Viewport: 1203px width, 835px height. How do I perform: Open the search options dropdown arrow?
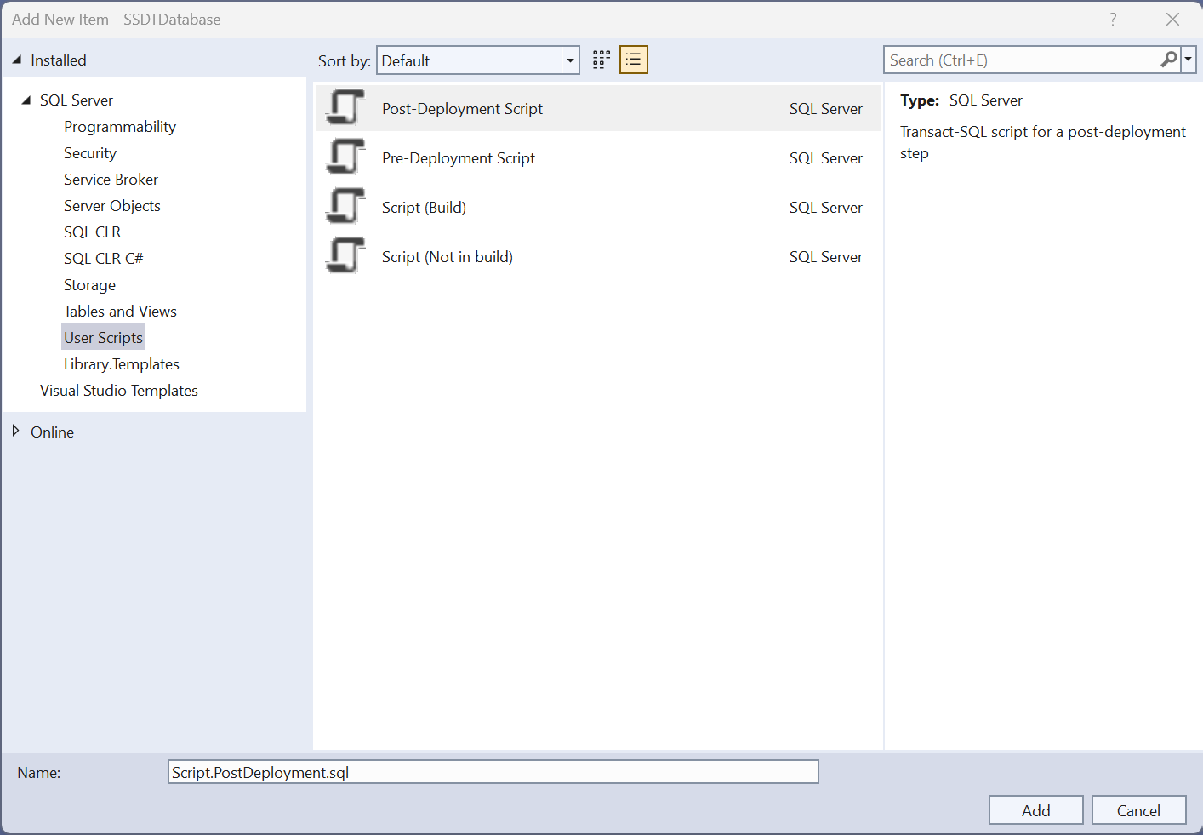1189,59
